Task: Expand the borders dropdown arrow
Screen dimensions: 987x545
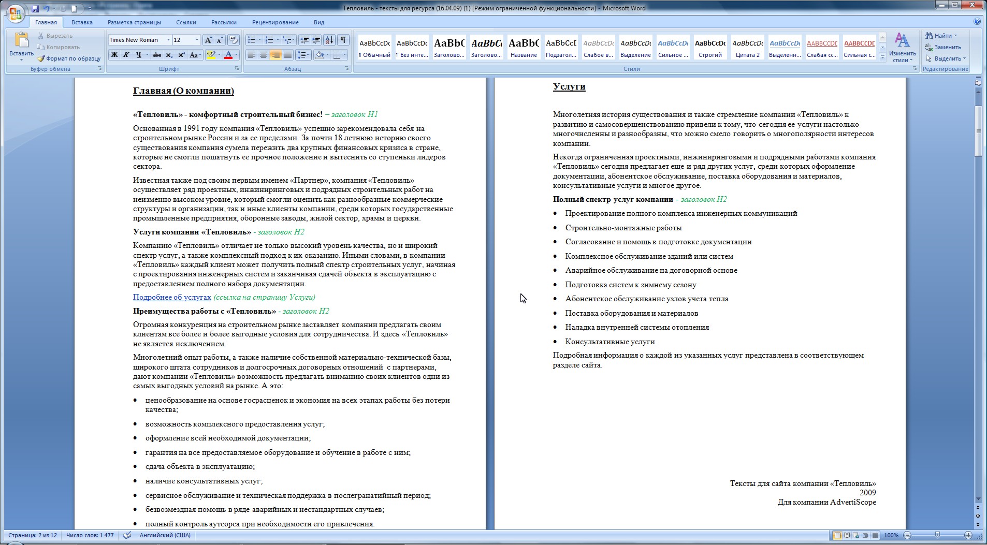Action: coord(345,55)
